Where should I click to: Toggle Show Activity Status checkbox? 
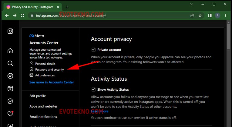(x=94, y=89)
